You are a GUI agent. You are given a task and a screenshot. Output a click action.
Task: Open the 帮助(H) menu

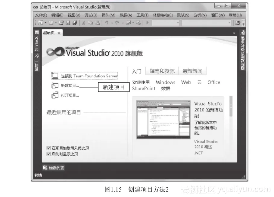235,15
